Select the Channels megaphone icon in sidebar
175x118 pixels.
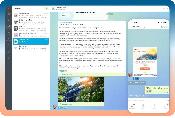tap(9, 27)
